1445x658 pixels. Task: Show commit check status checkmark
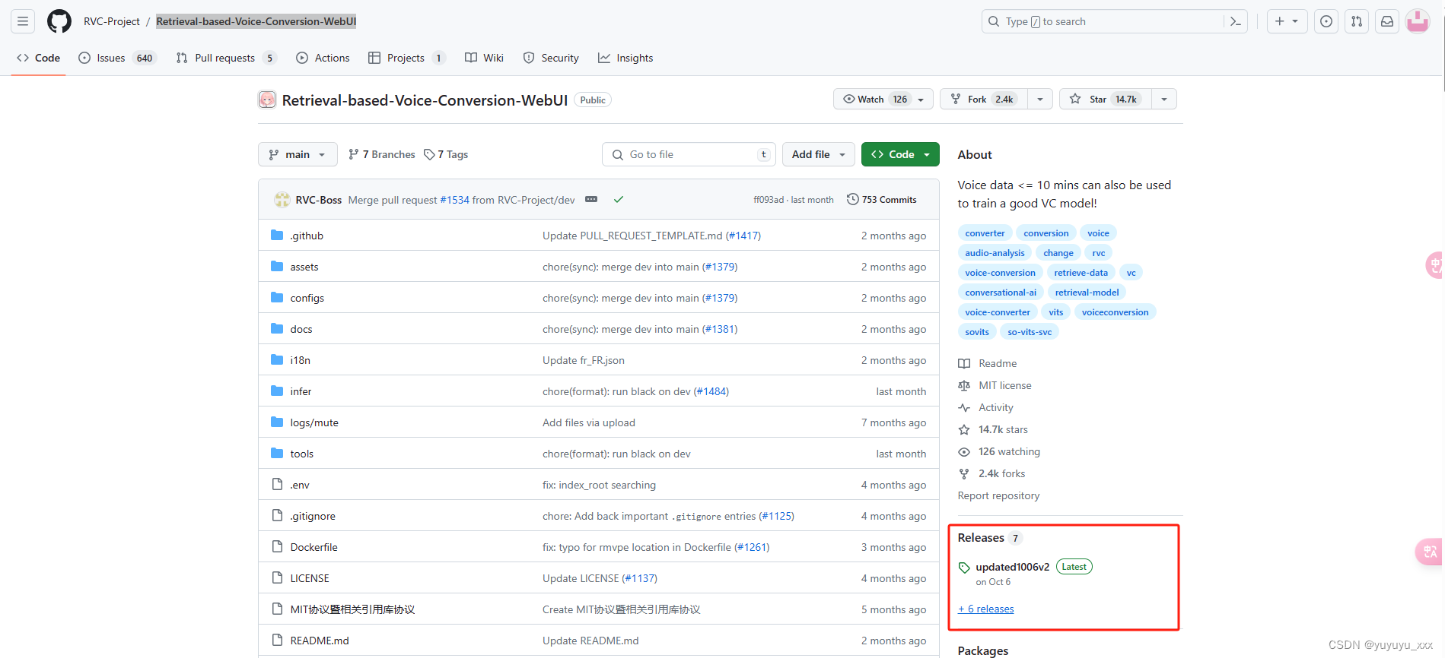point(619,200)
